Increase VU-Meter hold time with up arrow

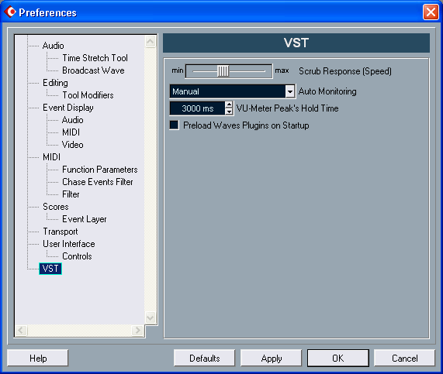pos(229,105)
